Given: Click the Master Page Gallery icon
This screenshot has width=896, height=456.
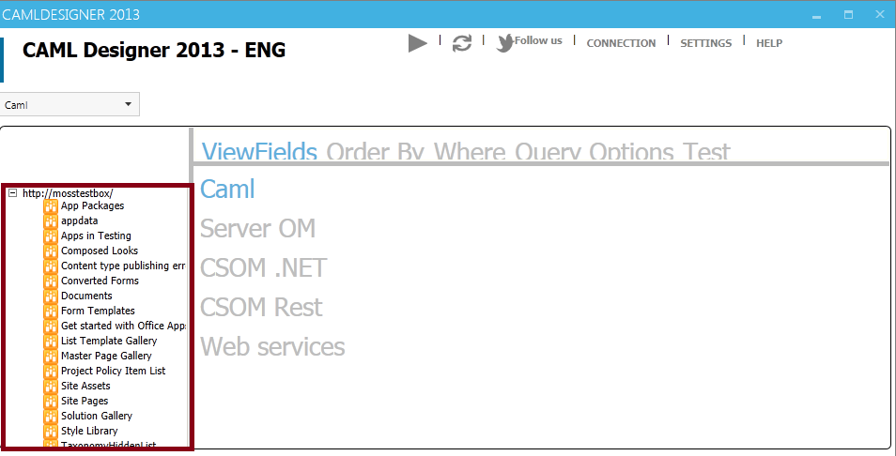Looking at the screenshot, I should click(x=51, y=356).
